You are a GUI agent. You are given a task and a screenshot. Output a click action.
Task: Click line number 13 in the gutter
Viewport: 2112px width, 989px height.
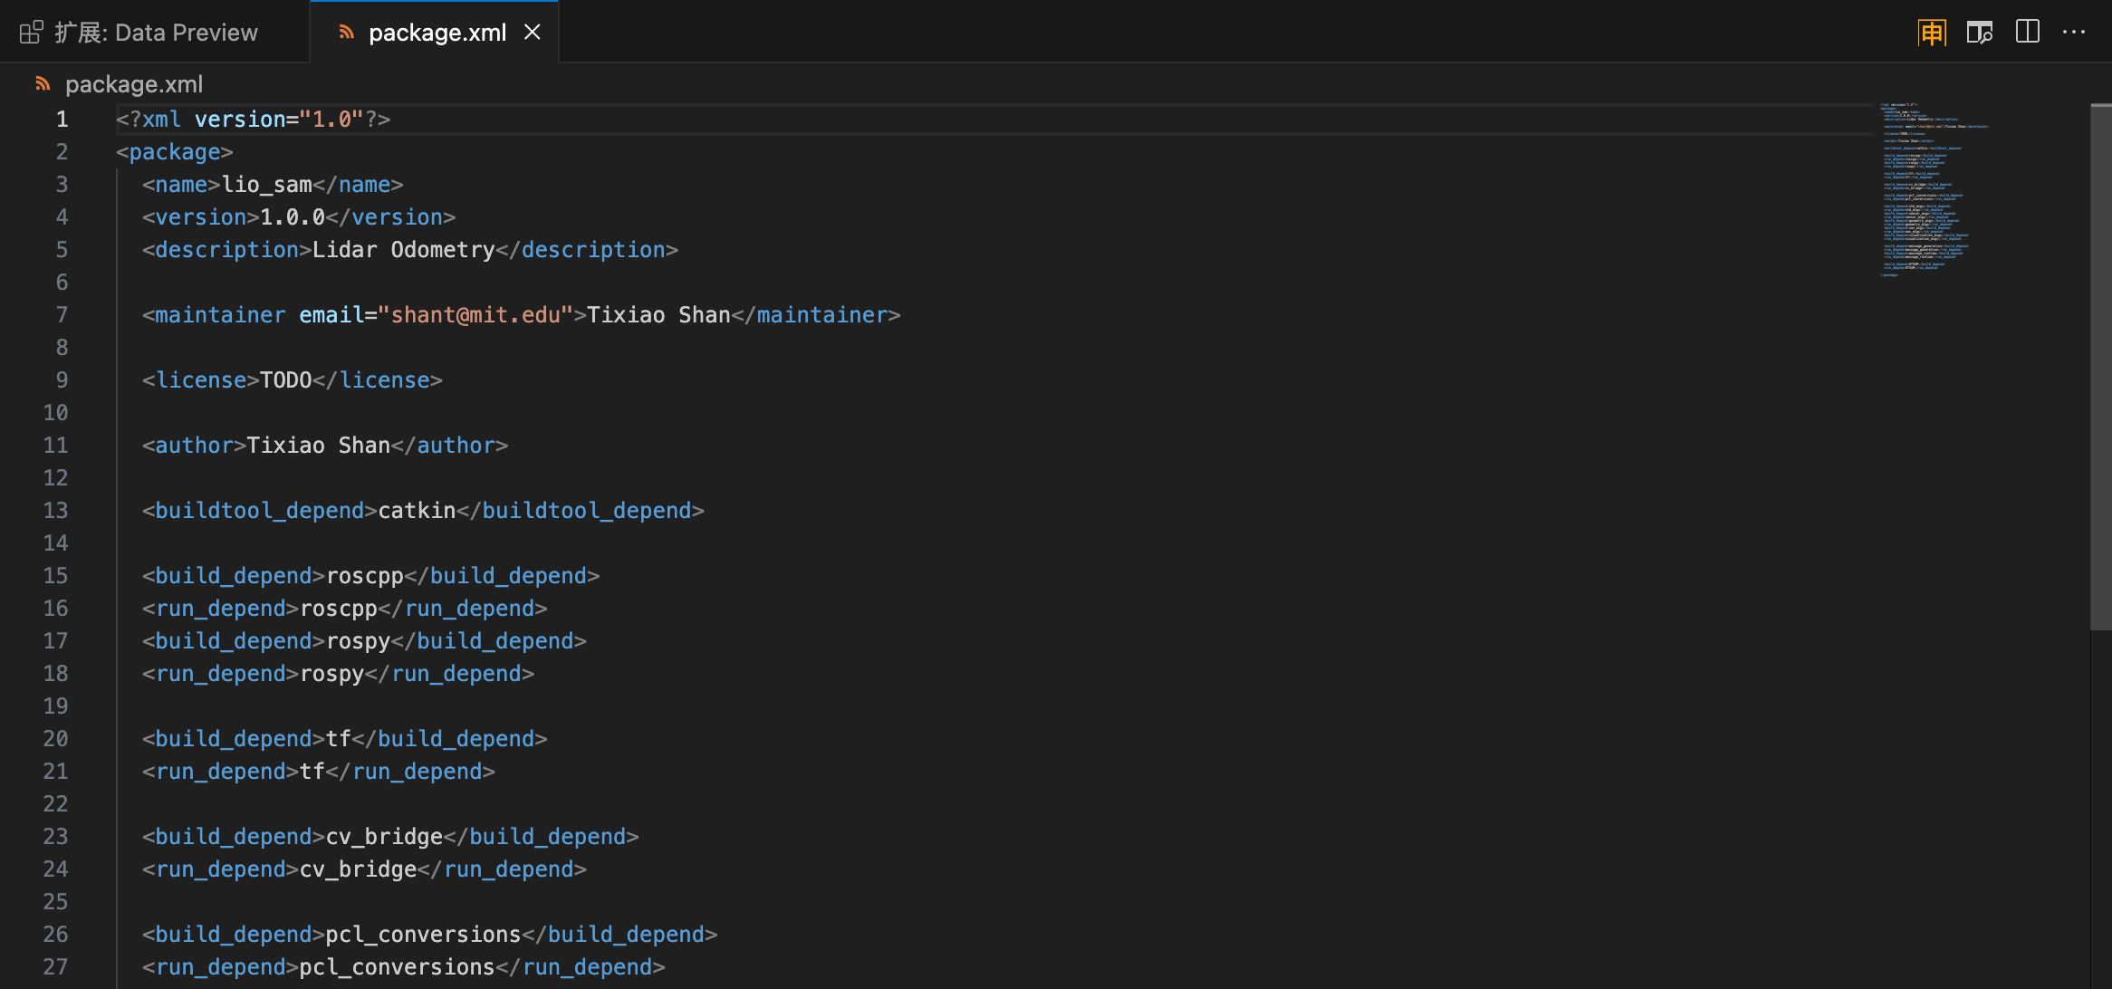click(x=55, y=511)
